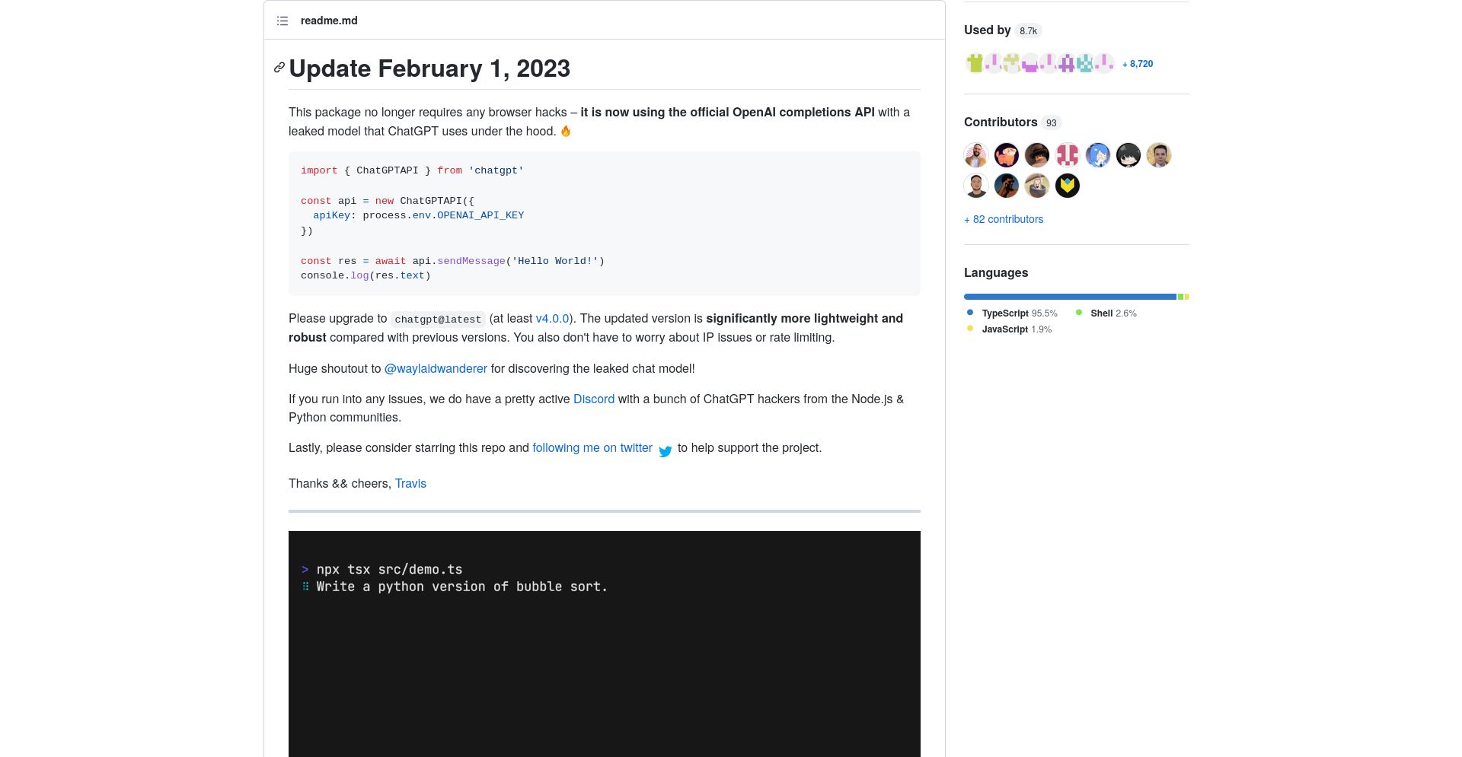This screenshot has width=1462, height=757.
Task: Click the green Shell segment of language bar
Action: pos(1181,297)
